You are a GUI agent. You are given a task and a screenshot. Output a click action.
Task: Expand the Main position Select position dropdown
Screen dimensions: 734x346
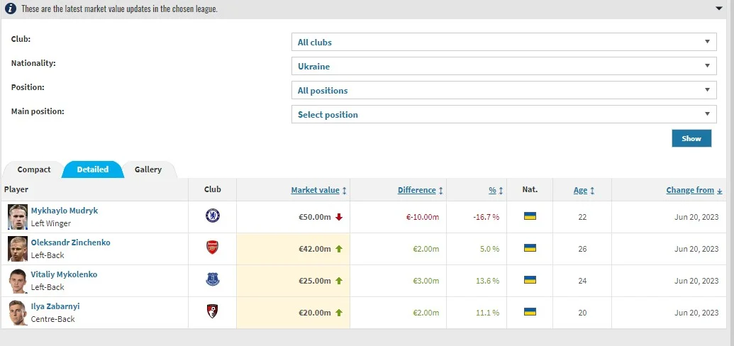point(504,115)
